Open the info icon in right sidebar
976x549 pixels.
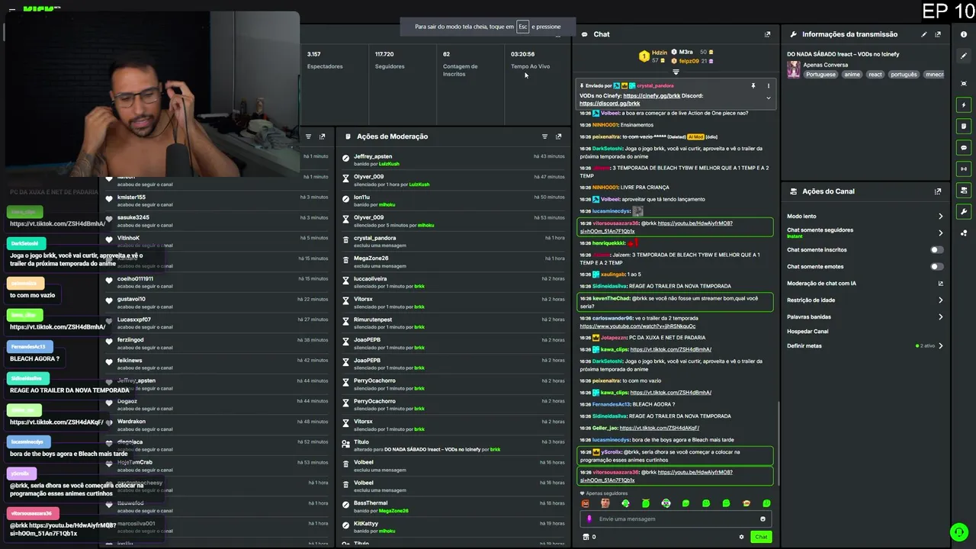pos(964,34)
